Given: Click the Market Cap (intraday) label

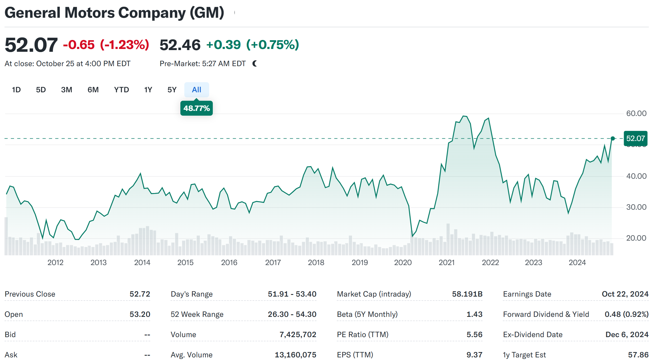Looking at the screenshot, I should 374,294.
